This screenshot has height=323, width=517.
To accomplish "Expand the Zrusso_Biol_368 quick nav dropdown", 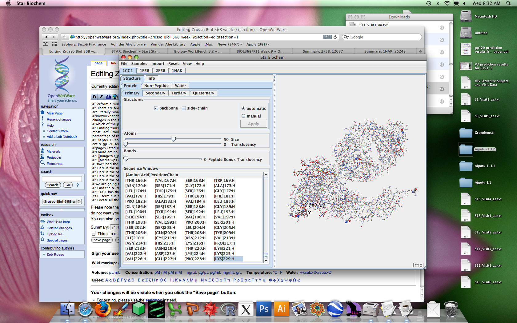I will click(x=62, y=201).
